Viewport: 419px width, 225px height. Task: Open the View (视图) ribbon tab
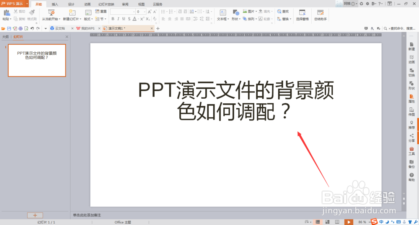coord(141,4)
